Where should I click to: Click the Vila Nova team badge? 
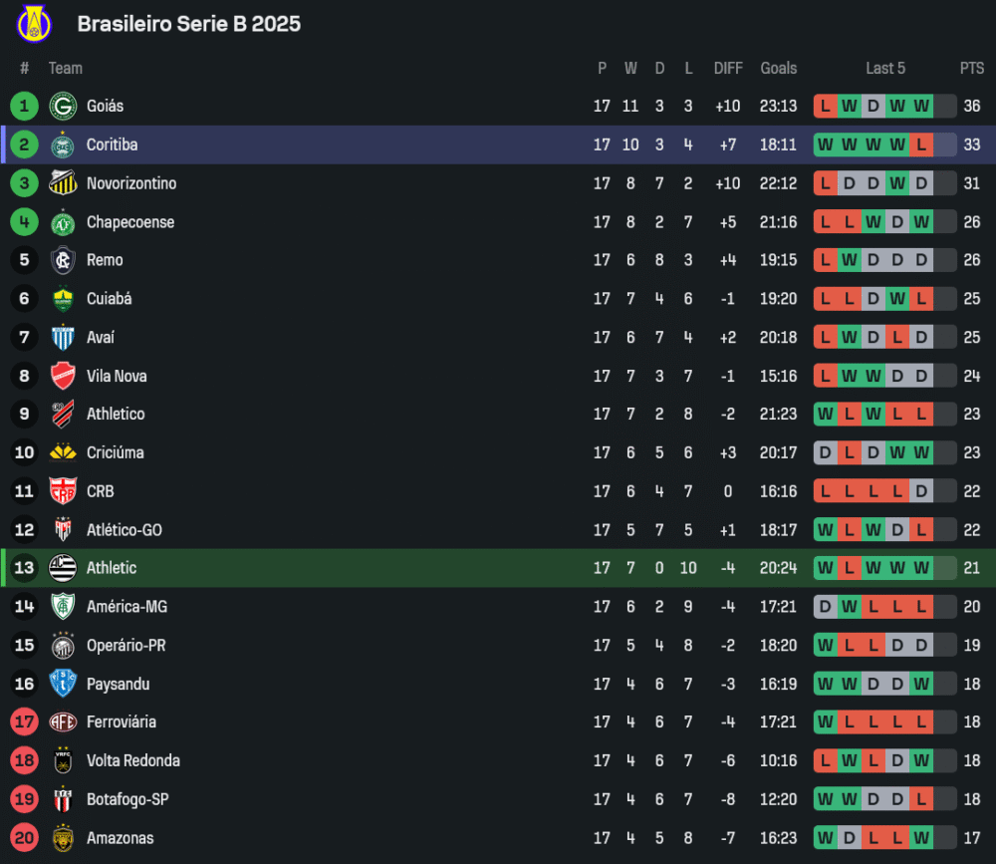click(63, 376)
